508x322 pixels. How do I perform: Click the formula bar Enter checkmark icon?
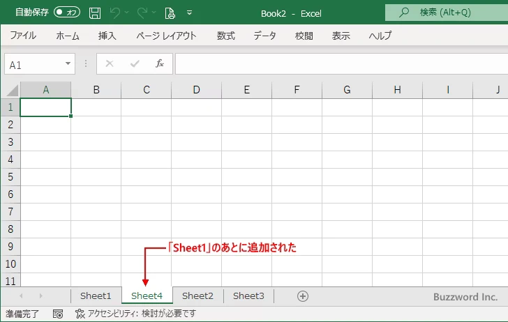[135, 63]
